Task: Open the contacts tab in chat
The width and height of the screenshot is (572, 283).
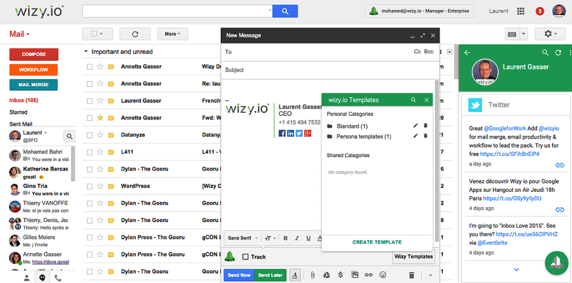Action: click(26, 277)
